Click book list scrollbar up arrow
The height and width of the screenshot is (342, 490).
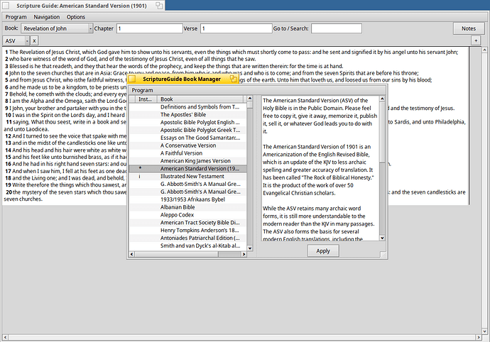coord(250,99)
